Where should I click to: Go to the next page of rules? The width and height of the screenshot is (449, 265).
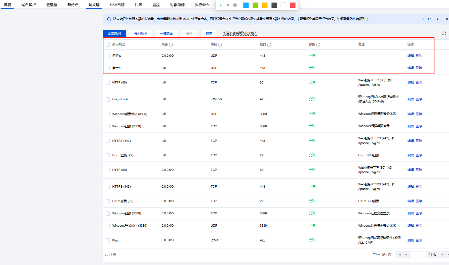[x=442, y=254]
